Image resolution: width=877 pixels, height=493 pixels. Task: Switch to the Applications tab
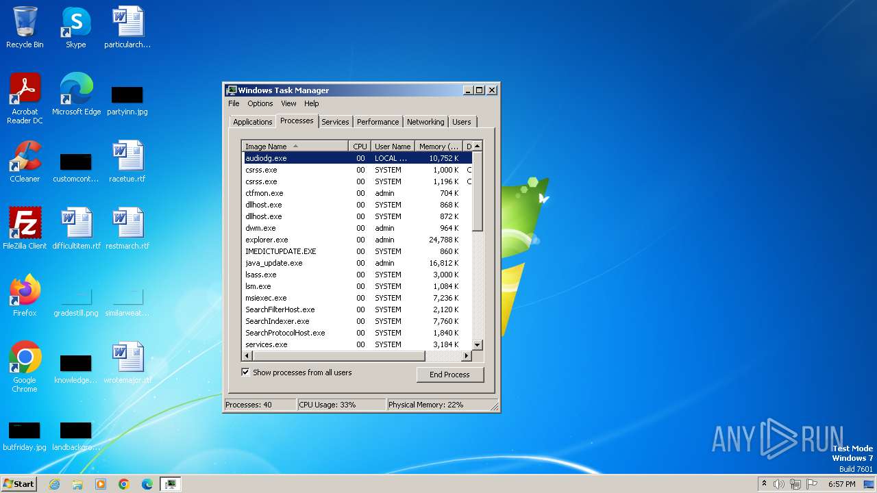coord(252,122)
